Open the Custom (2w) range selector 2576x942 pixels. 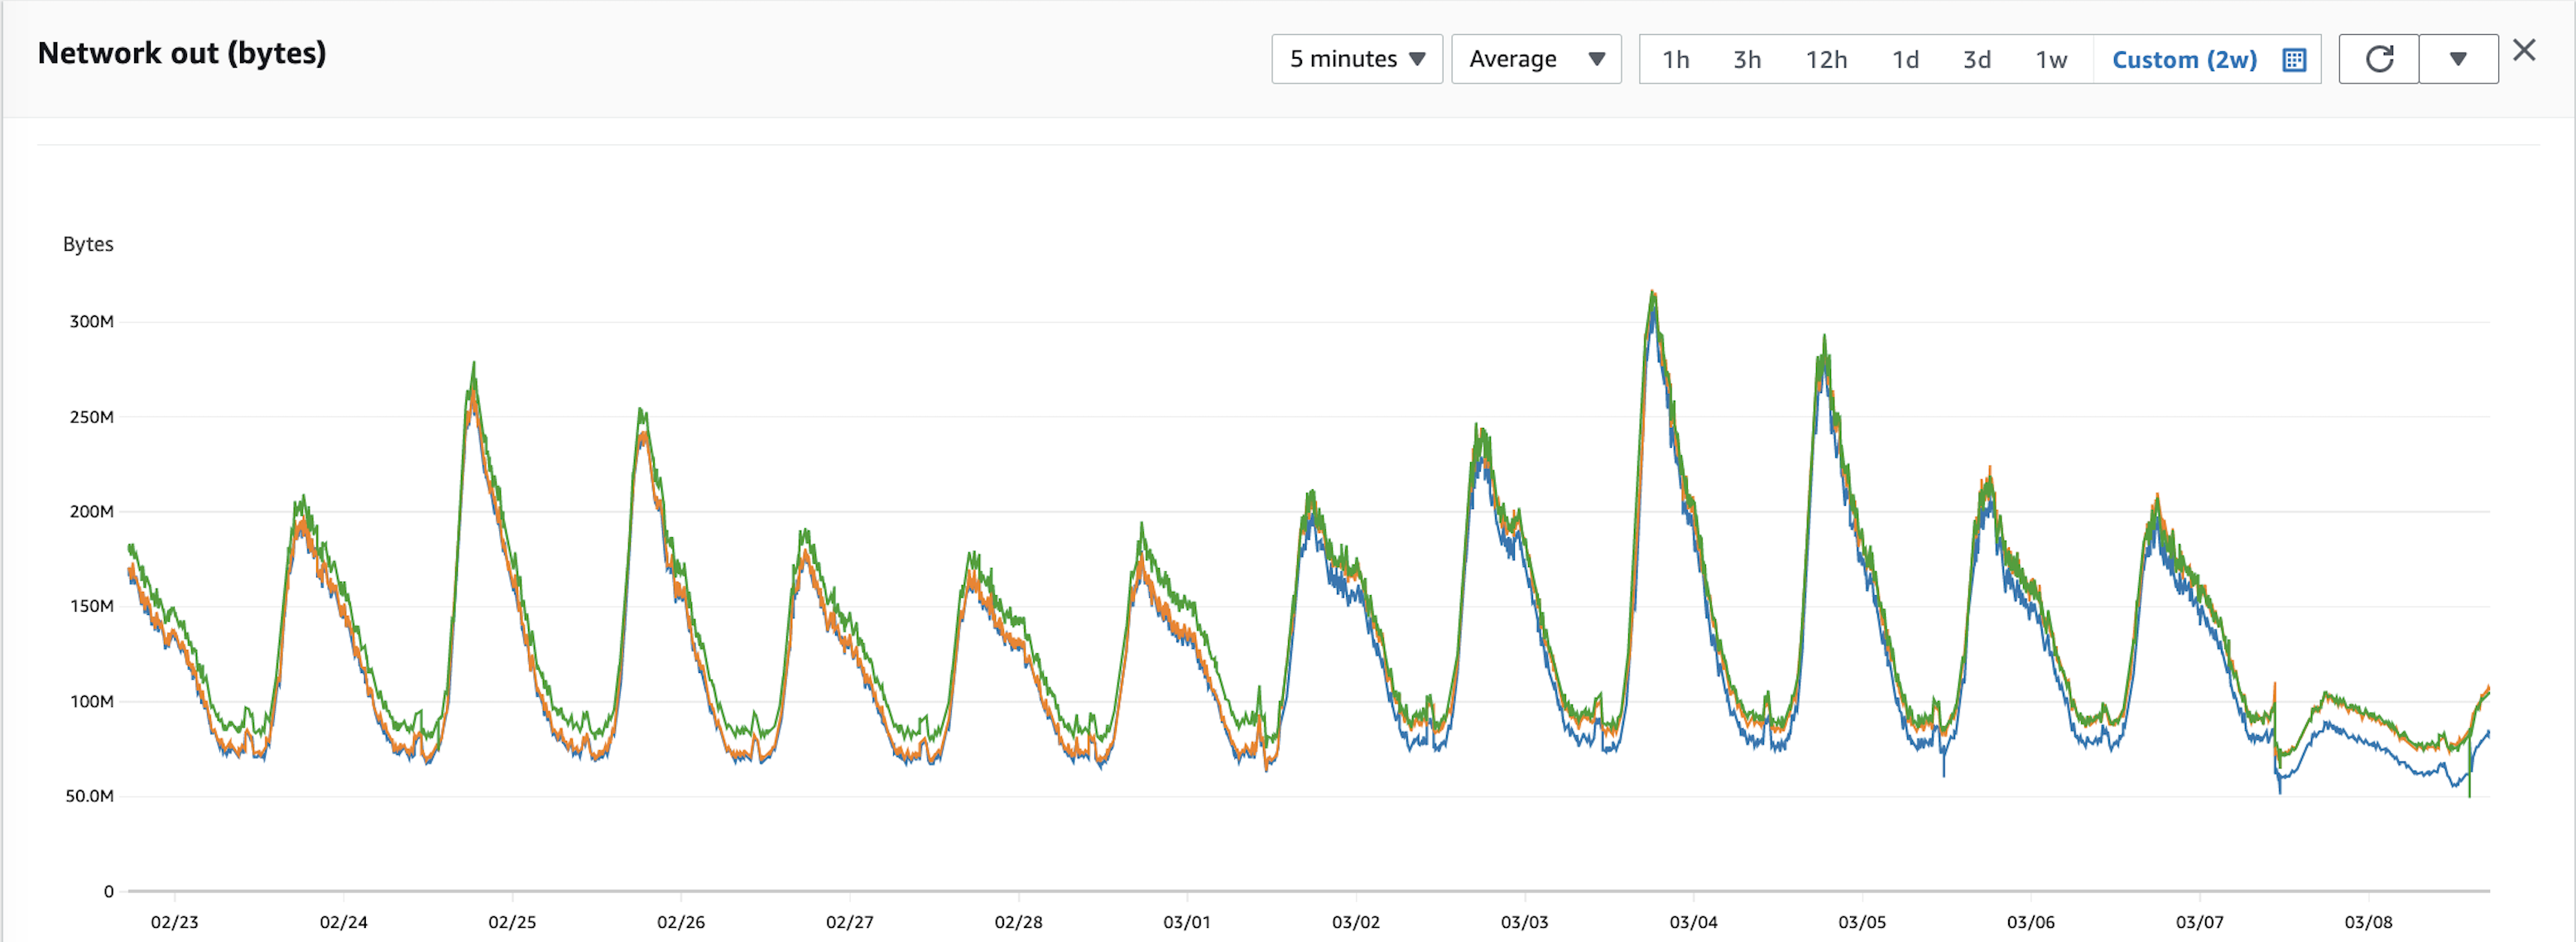[2184, 60]
